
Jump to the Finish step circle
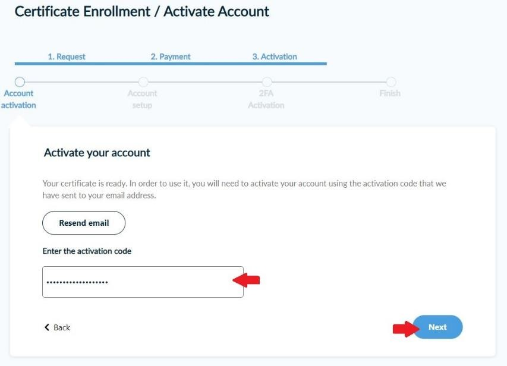pos(391,82)
